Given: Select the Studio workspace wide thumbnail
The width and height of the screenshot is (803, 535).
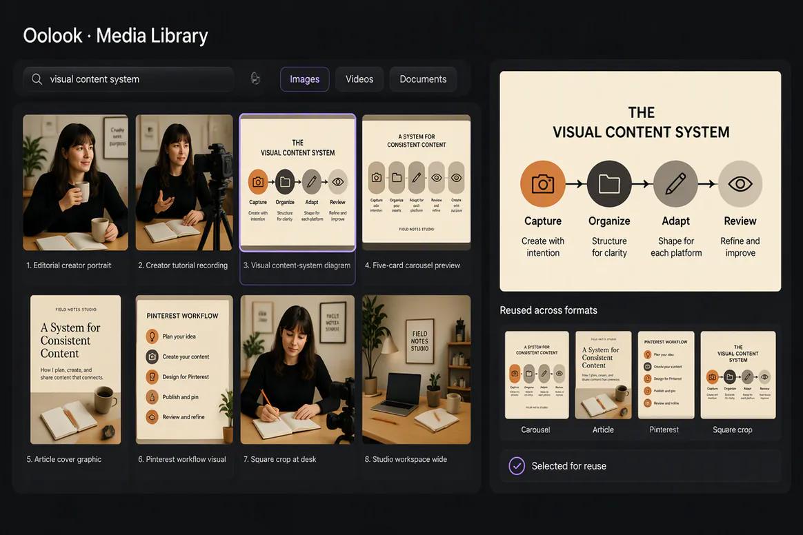Looking at the screenshot, I should click(417, 370).
